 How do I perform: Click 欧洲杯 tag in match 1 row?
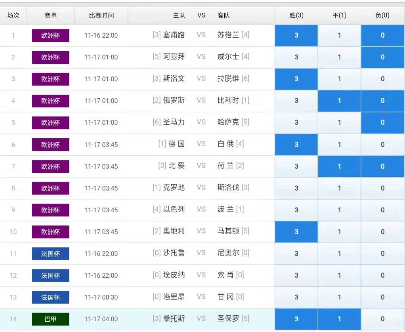(x=50, y=35)
